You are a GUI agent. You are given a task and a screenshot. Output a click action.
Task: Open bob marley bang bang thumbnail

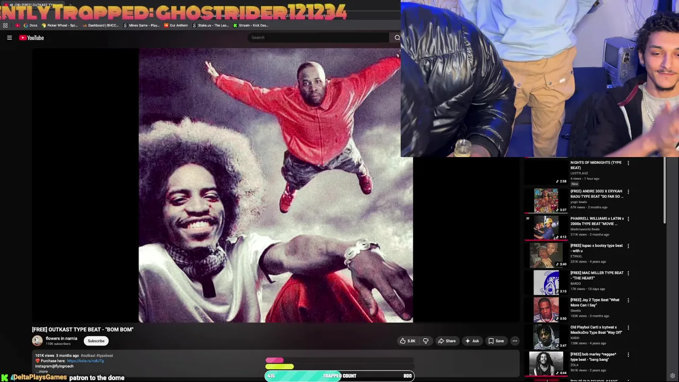coord(546,363)
